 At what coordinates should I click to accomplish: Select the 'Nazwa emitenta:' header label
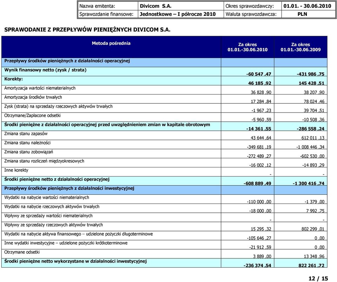point(97,6)
